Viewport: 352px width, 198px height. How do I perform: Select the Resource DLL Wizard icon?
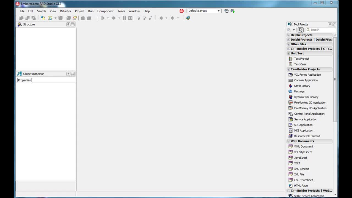[x=290, y=136]
